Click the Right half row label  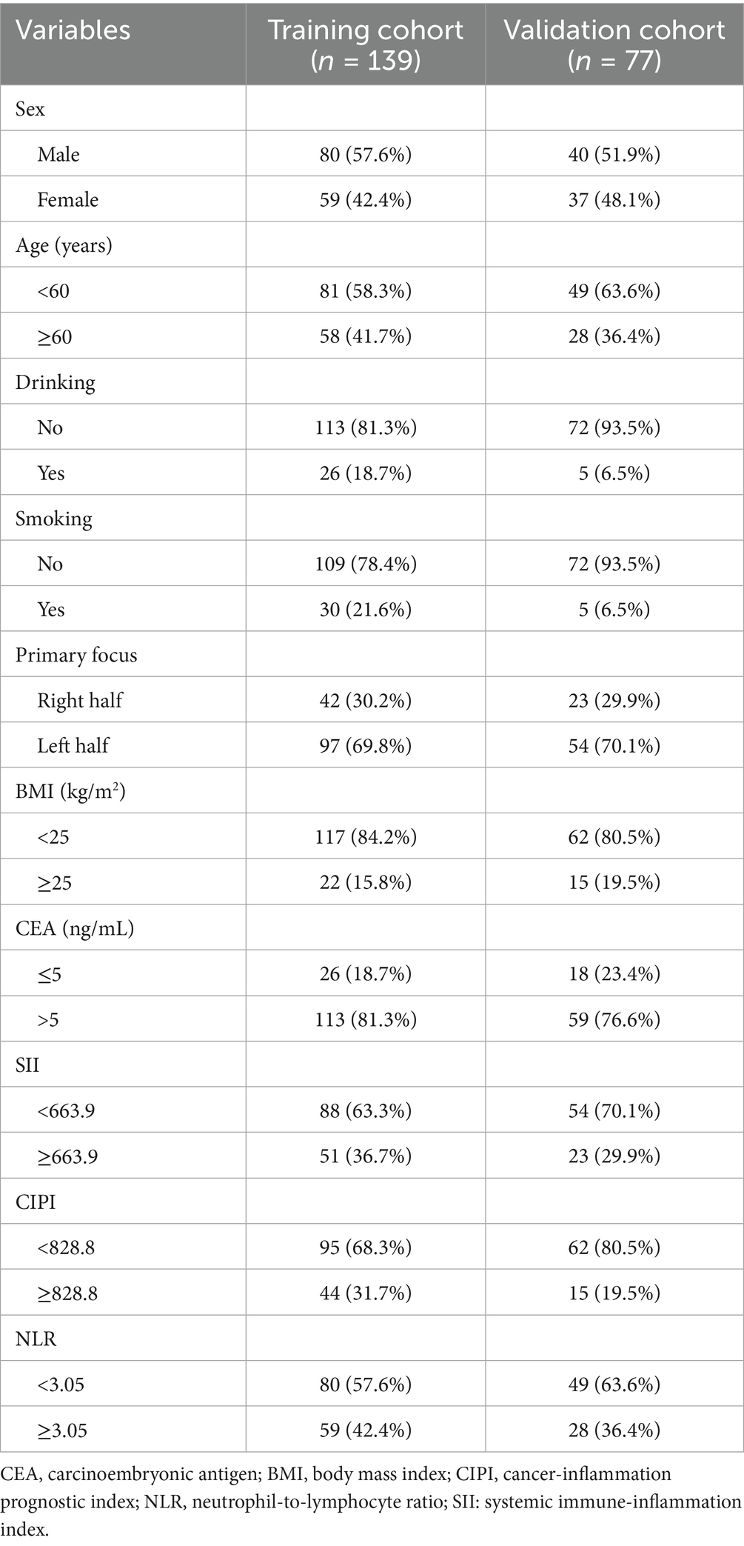point(80,700)
